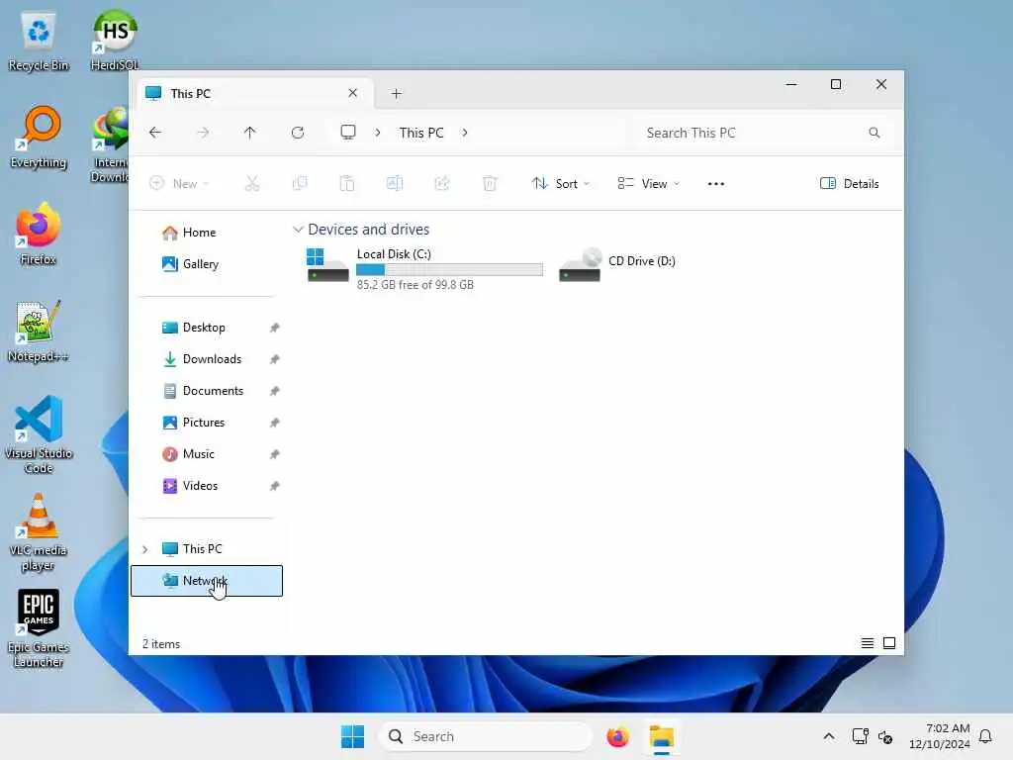Click the Cut scissors icon
The height and width of the screenshot is (760, 1013).
(x=252, y=183)
